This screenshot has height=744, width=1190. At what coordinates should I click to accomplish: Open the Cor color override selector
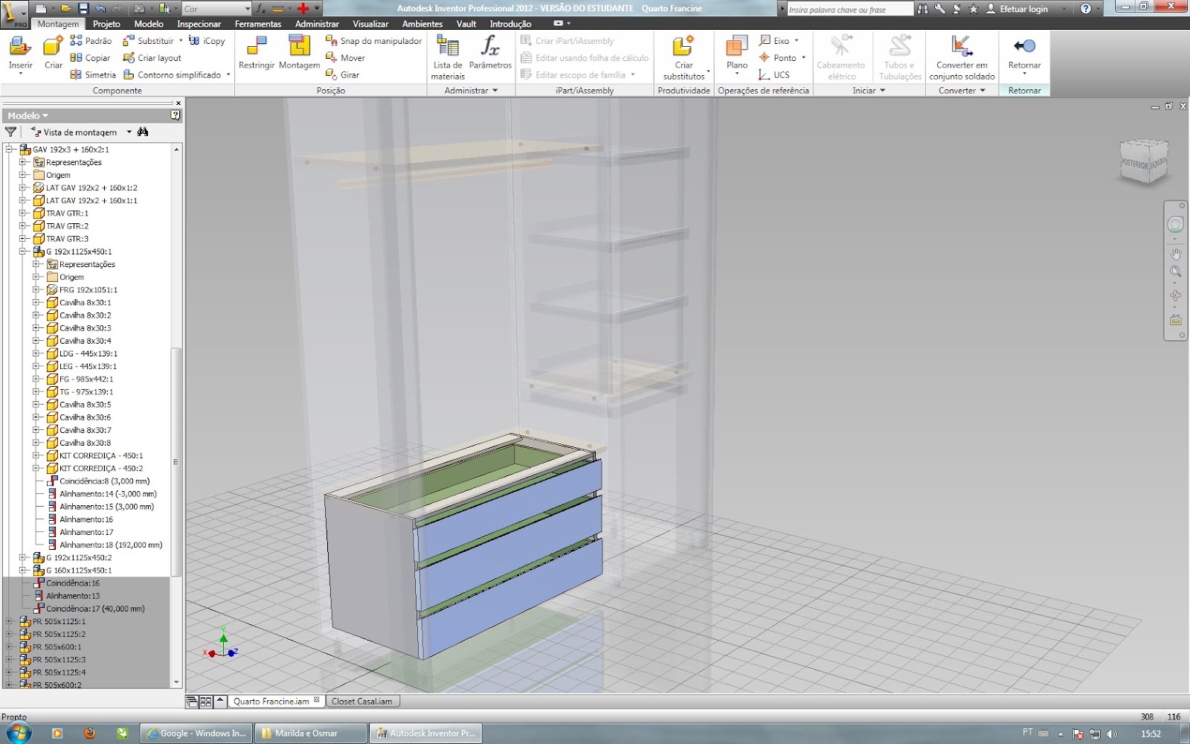(216, 8)
